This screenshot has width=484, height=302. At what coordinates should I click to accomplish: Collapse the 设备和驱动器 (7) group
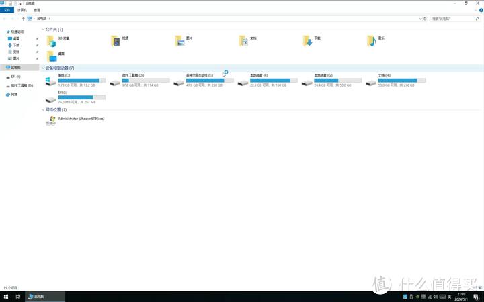[43, 68]
